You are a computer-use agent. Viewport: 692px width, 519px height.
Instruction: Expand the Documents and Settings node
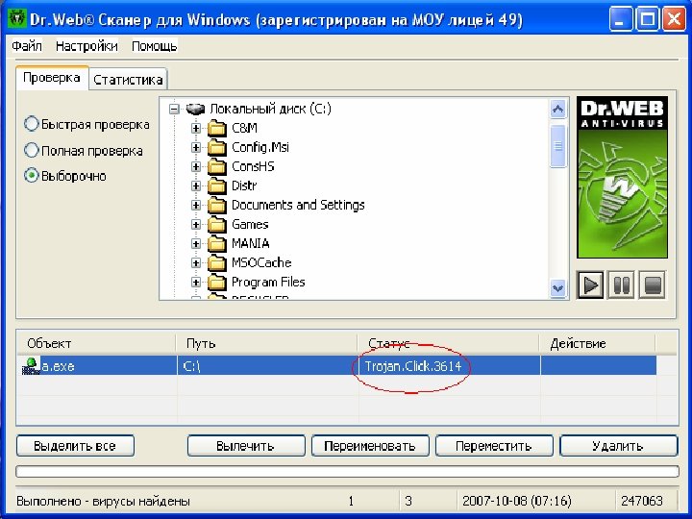(x=196, y=206)
